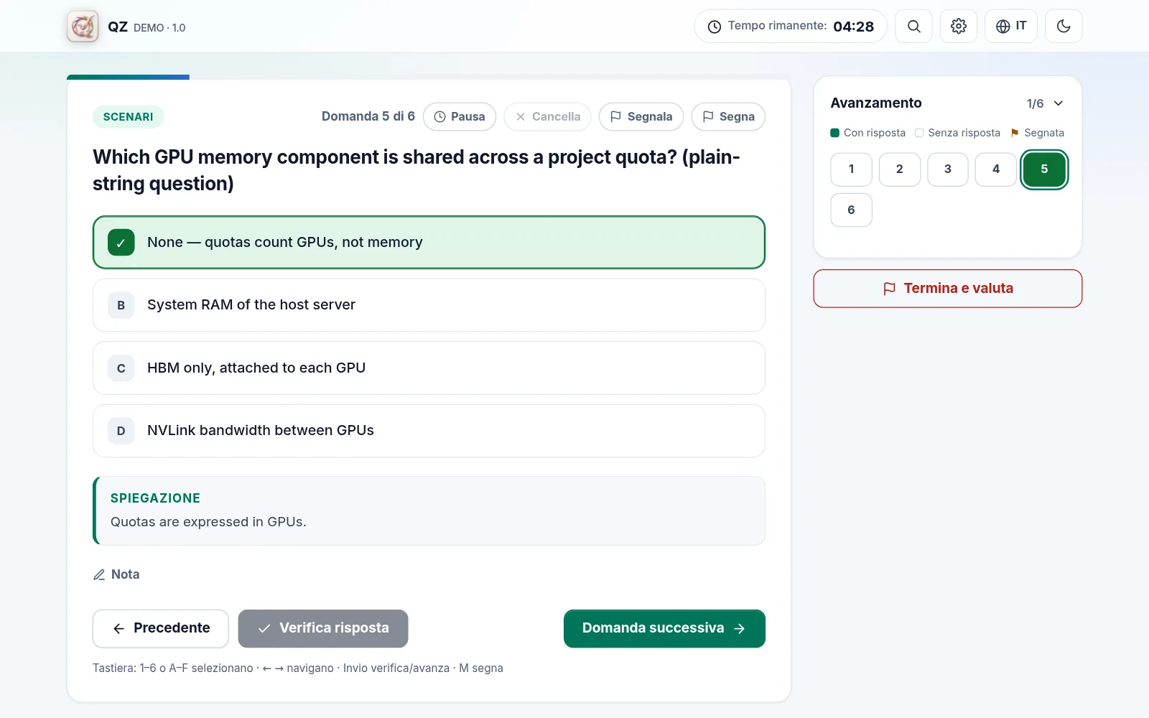Jump to question 6 in progress grid

(852, 210)
